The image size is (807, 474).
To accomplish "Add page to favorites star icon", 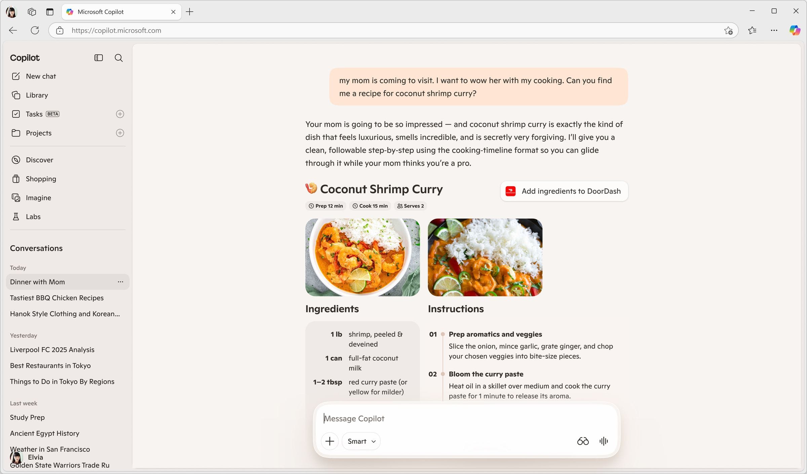I will (x=728, y=30).
